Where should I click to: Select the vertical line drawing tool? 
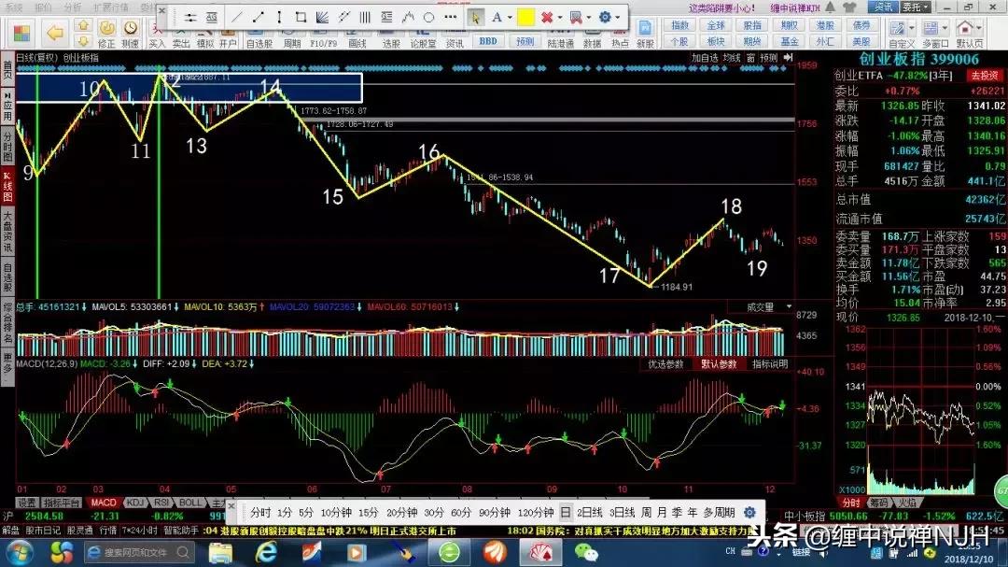[x=279, y=18]
